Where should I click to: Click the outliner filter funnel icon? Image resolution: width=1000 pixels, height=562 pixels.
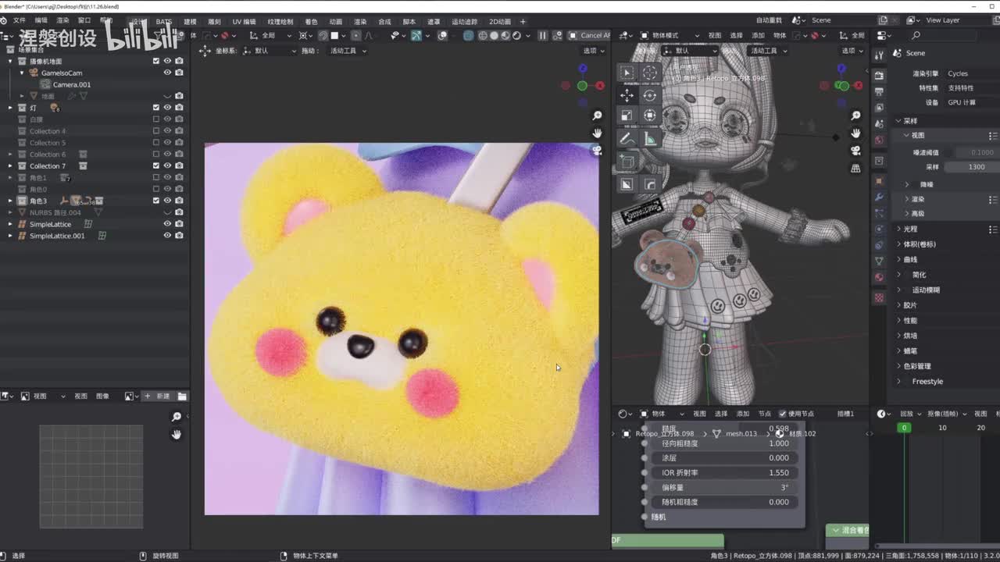pyautogui.click(x=159, y=35)
